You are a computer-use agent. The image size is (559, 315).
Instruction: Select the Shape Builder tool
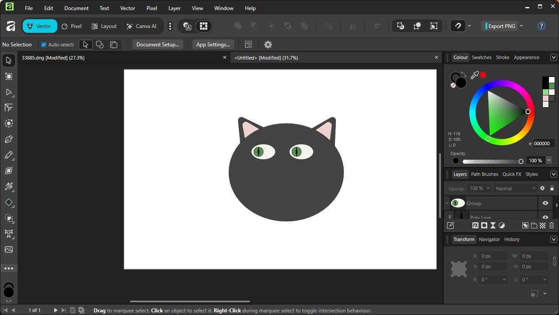tap(9, 218)
